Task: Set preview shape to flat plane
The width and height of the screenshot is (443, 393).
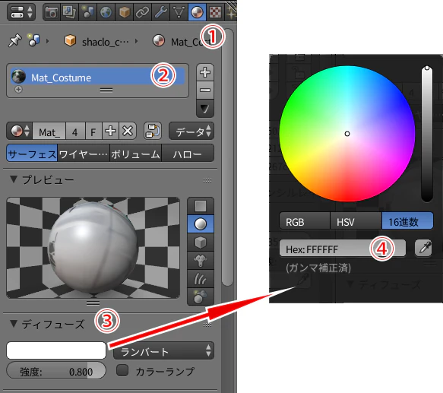Action: 201,206
